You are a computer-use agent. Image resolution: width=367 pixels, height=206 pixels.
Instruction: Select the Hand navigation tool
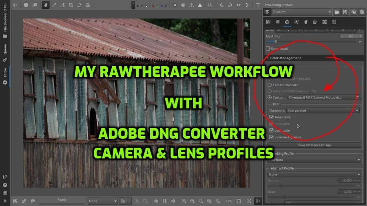pos(45,5)
